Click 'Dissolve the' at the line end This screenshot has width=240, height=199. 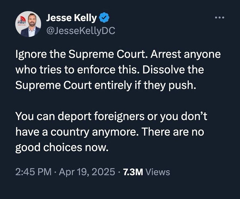[173, 70]
